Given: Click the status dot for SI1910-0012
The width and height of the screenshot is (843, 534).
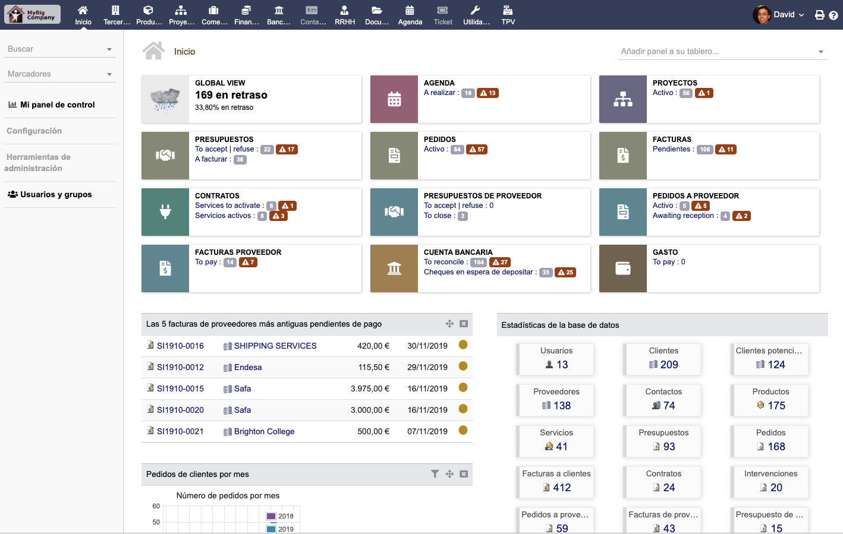Looking at the screenshot, I should click(463, 366).
